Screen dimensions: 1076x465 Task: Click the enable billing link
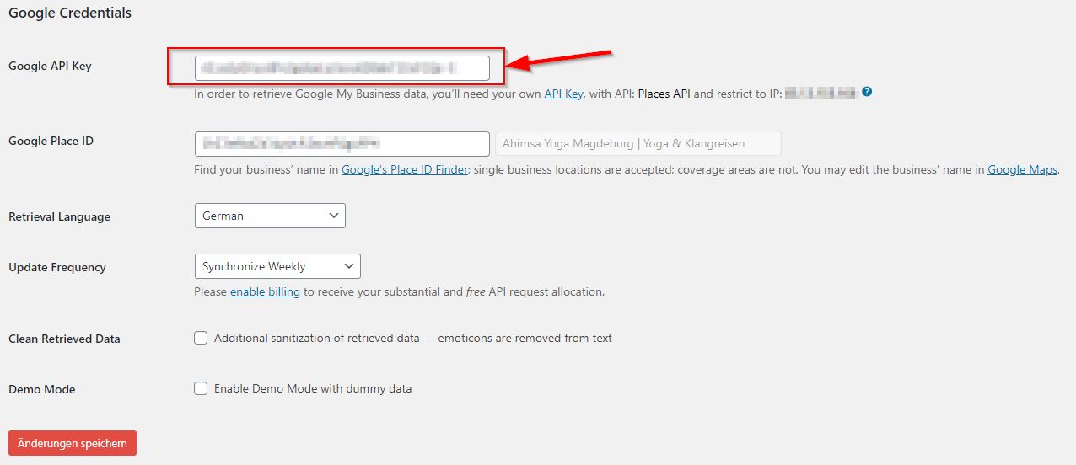click(265, 291)
